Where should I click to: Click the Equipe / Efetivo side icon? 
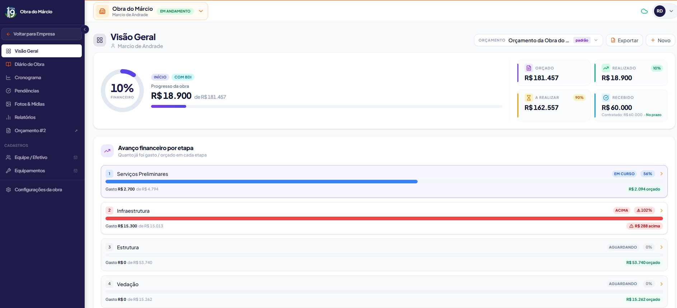pyautogui.click(x=75, y=158)
